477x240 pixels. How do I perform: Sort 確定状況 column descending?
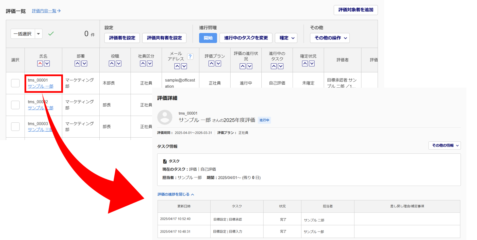click(x=312, y=64)
